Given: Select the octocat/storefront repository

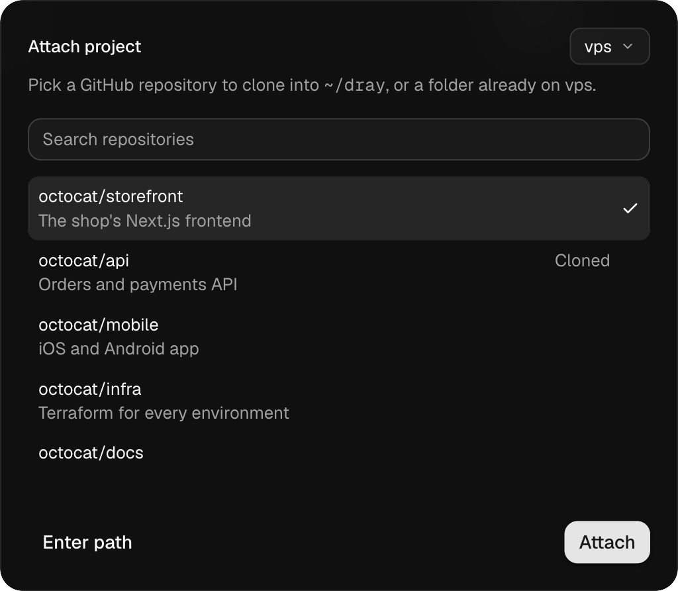Looking at the screenshot, I should (339, 209).
